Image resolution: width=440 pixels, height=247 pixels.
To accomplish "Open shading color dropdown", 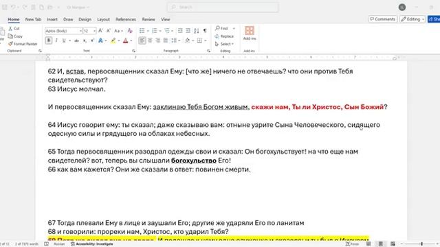I will coord(193,41).
